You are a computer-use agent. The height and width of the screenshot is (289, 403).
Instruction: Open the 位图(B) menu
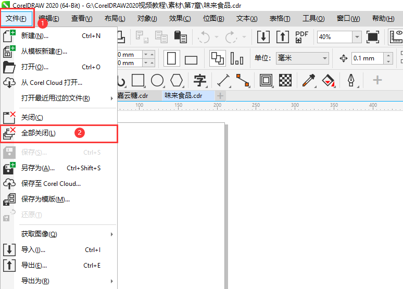[213, 19]
